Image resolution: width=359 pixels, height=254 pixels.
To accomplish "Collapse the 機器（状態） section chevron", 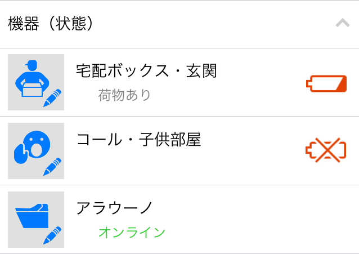I will click(x=342, y=24).
